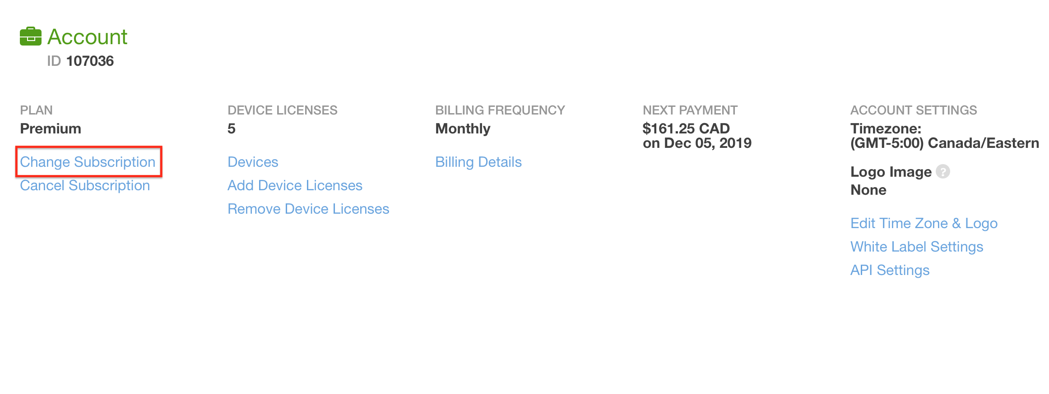The image size is (1049, 394).
Task: Click the Premium plan name
Action: pos(51,128)
